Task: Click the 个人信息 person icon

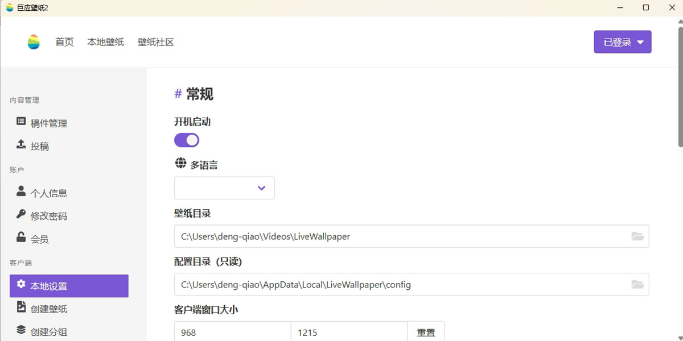Action: [x=21, y=191]
